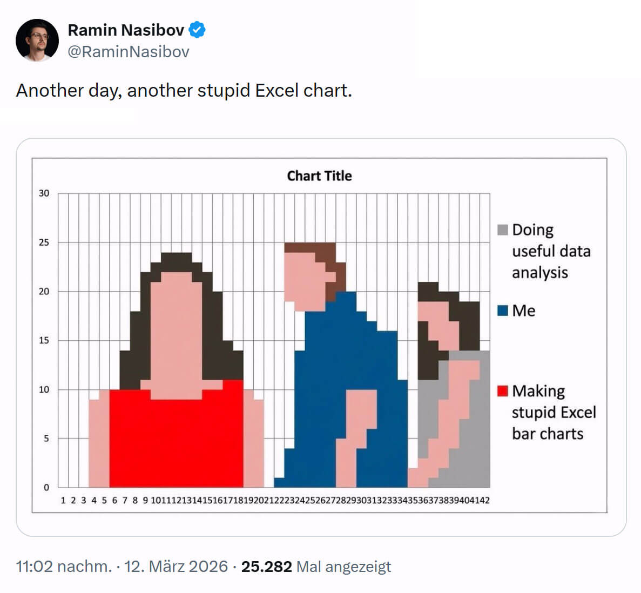Viewport: 641px width, 593px height.
Task: Select "Doing useful data analysis" legend label
Action: click(x=551, y=251)
